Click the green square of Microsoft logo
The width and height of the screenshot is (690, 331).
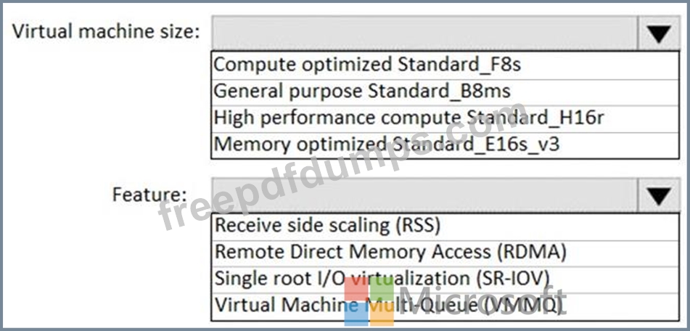click(x=382, y=289)
